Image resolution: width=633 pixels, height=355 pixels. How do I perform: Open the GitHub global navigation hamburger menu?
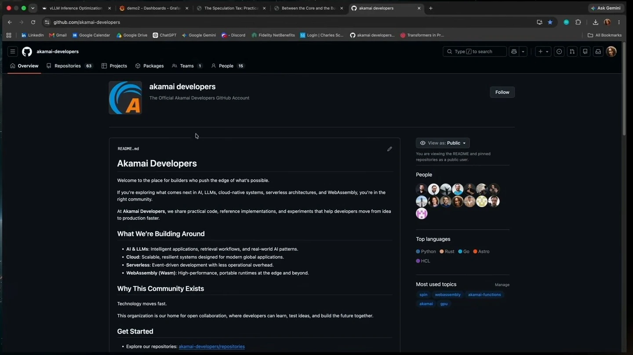[13, 51]
